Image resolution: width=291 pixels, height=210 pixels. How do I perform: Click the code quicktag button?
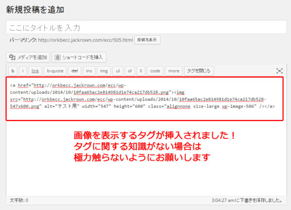155,71
